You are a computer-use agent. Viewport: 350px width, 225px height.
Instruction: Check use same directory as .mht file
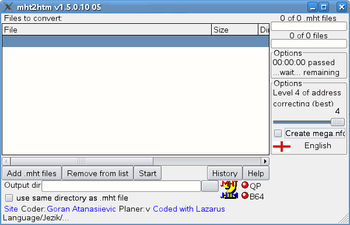[9, 198]
